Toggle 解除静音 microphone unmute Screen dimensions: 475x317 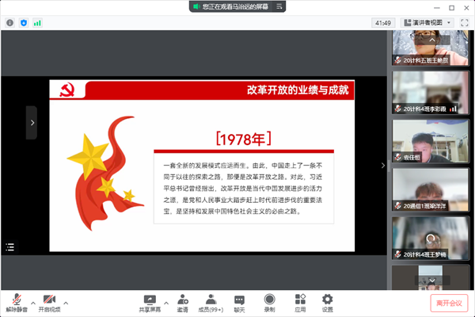[x=16, y=302]
